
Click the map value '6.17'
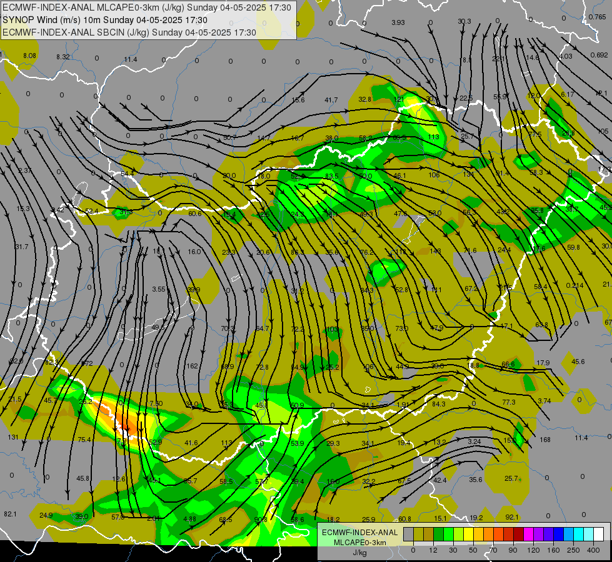pyautogui.click(x=568, y=94)
